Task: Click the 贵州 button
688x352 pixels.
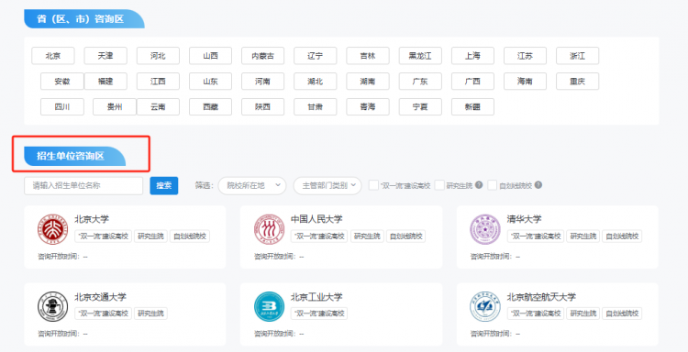Action: tap(115, 106)
